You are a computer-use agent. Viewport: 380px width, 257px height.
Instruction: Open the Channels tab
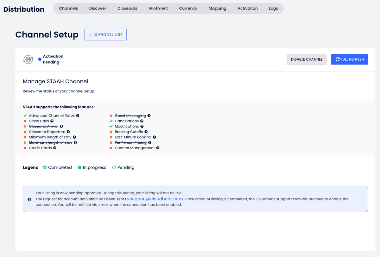68,9
